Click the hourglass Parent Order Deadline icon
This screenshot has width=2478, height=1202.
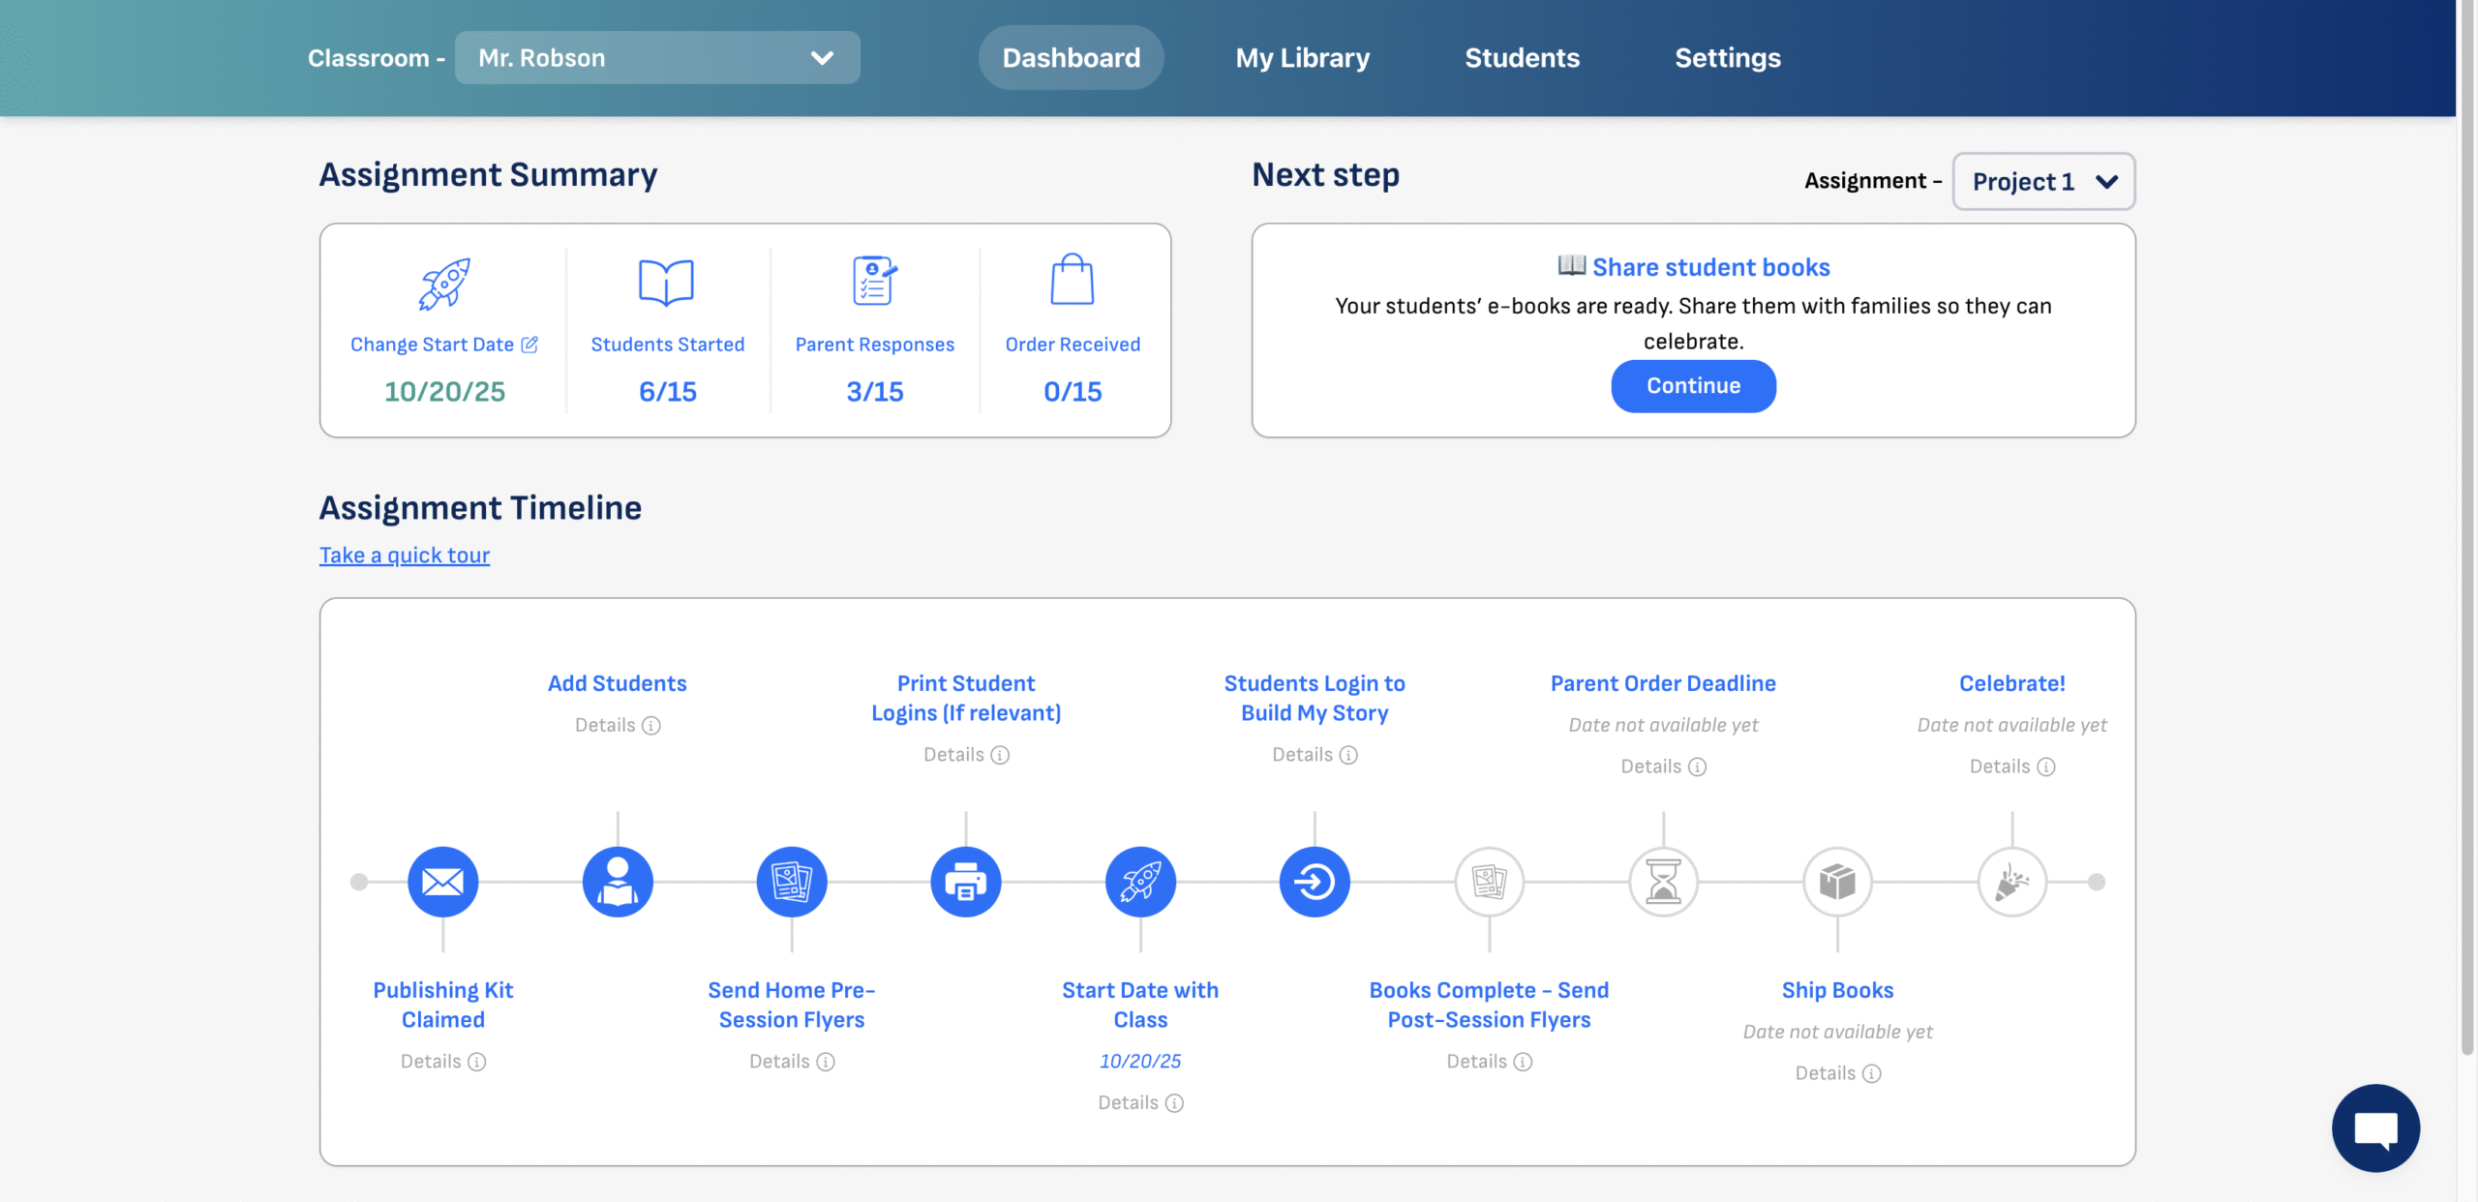[x=1663, y=882]
